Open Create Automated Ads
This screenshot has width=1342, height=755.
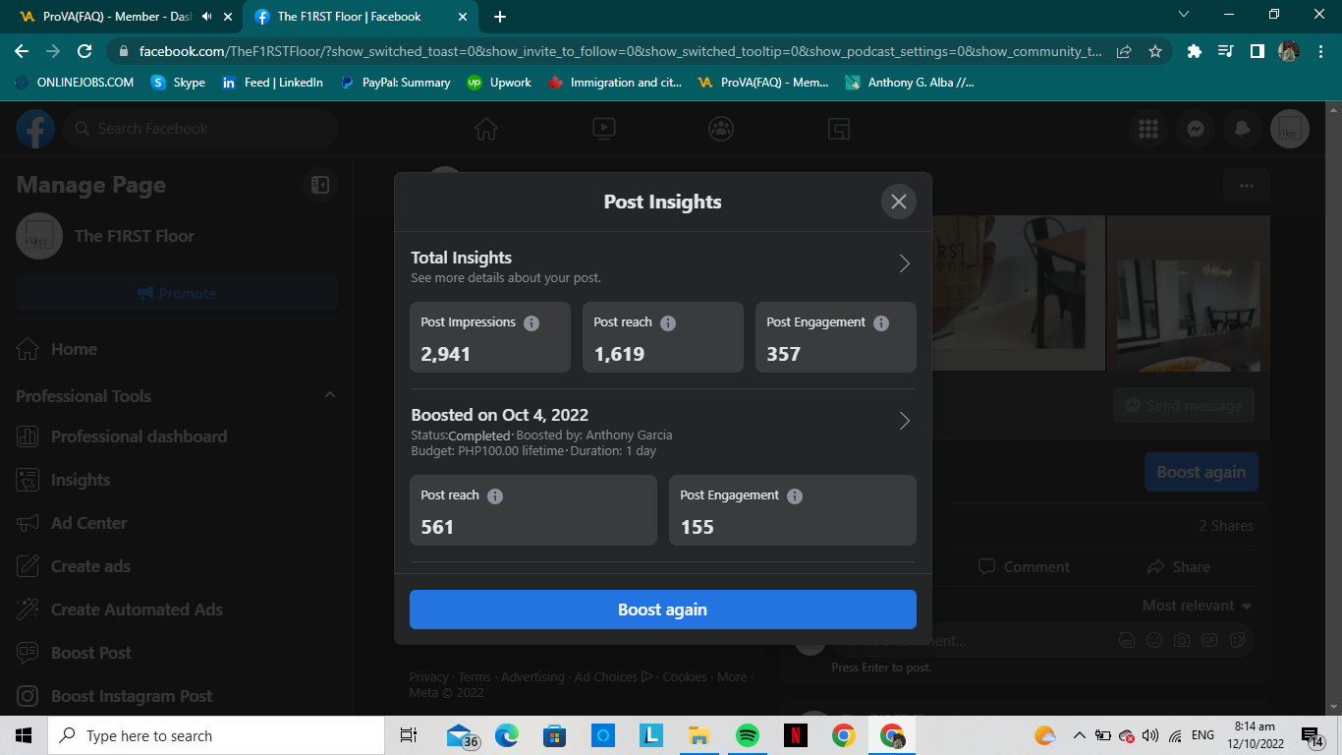click(x=177, y=610)
